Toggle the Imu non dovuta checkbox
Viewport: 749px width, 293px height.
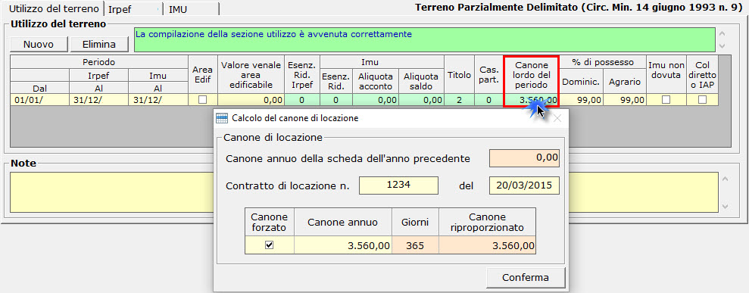(x=666, y=100)
